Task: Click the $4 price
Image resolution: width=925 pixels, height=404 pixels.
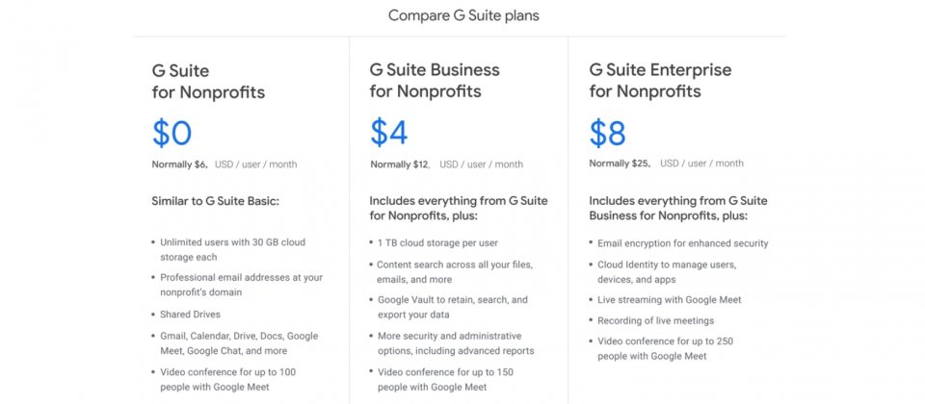Action: [388, 133]
